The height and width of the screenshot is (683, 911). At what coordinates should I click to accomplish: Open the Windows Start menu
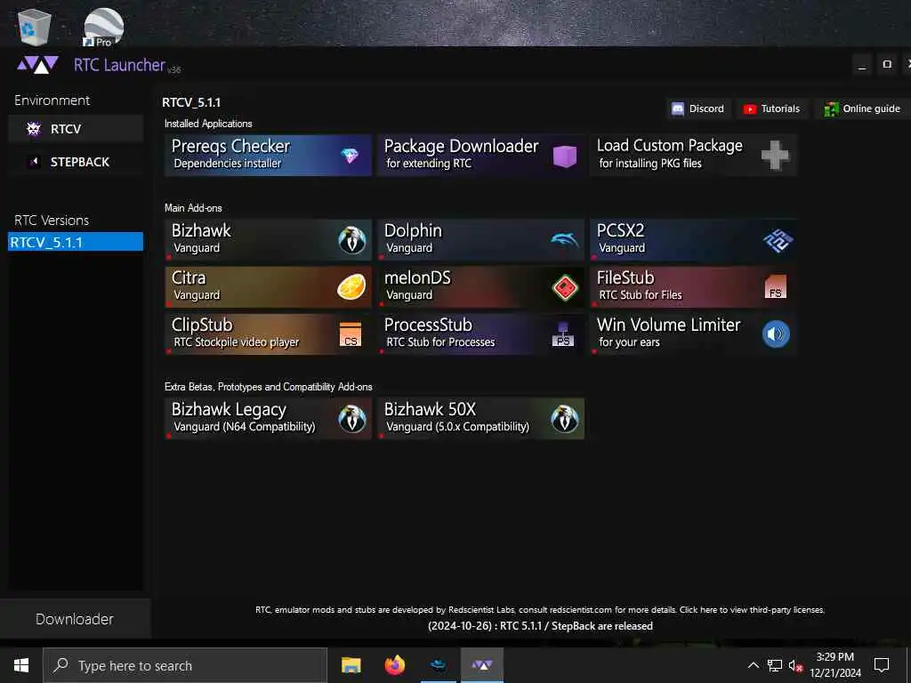tap(21, 665)
